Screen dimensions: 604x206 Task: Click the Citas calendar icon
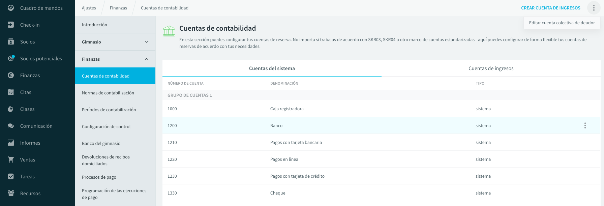click(x=11, y=92)
